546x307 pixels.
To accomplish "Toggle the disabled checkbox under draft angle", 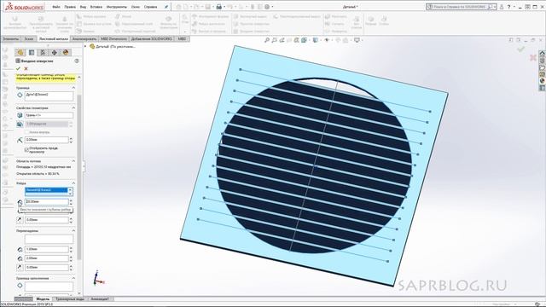I will (26, 132).
